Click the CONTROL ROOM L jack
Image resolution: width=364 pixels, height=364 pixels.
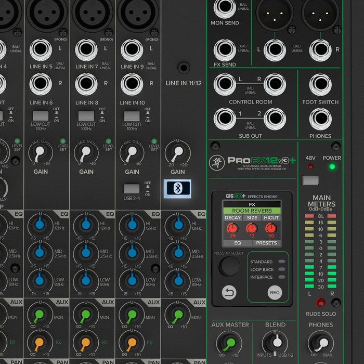(x=225, y=84)
